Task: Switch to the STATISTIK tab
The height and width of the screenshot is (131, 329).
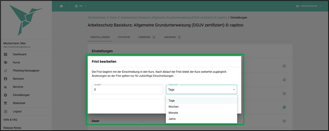Action: coord(124,37)
